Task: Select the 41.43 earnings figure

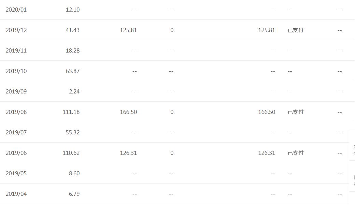Action: click(x=72, y=30)
